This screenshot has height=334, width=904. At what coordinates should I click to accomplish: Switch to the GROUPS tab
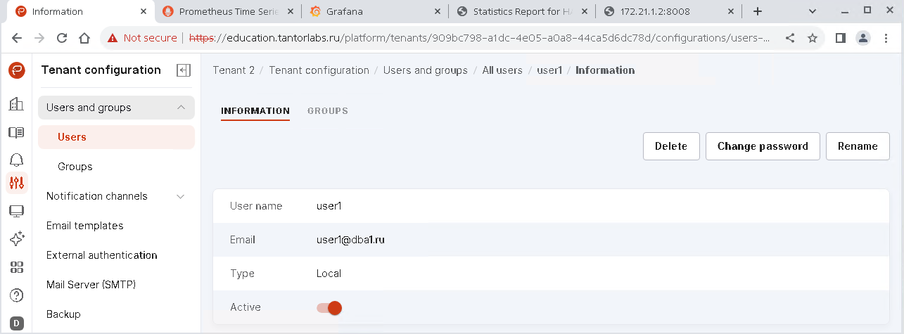click(328, 111)
